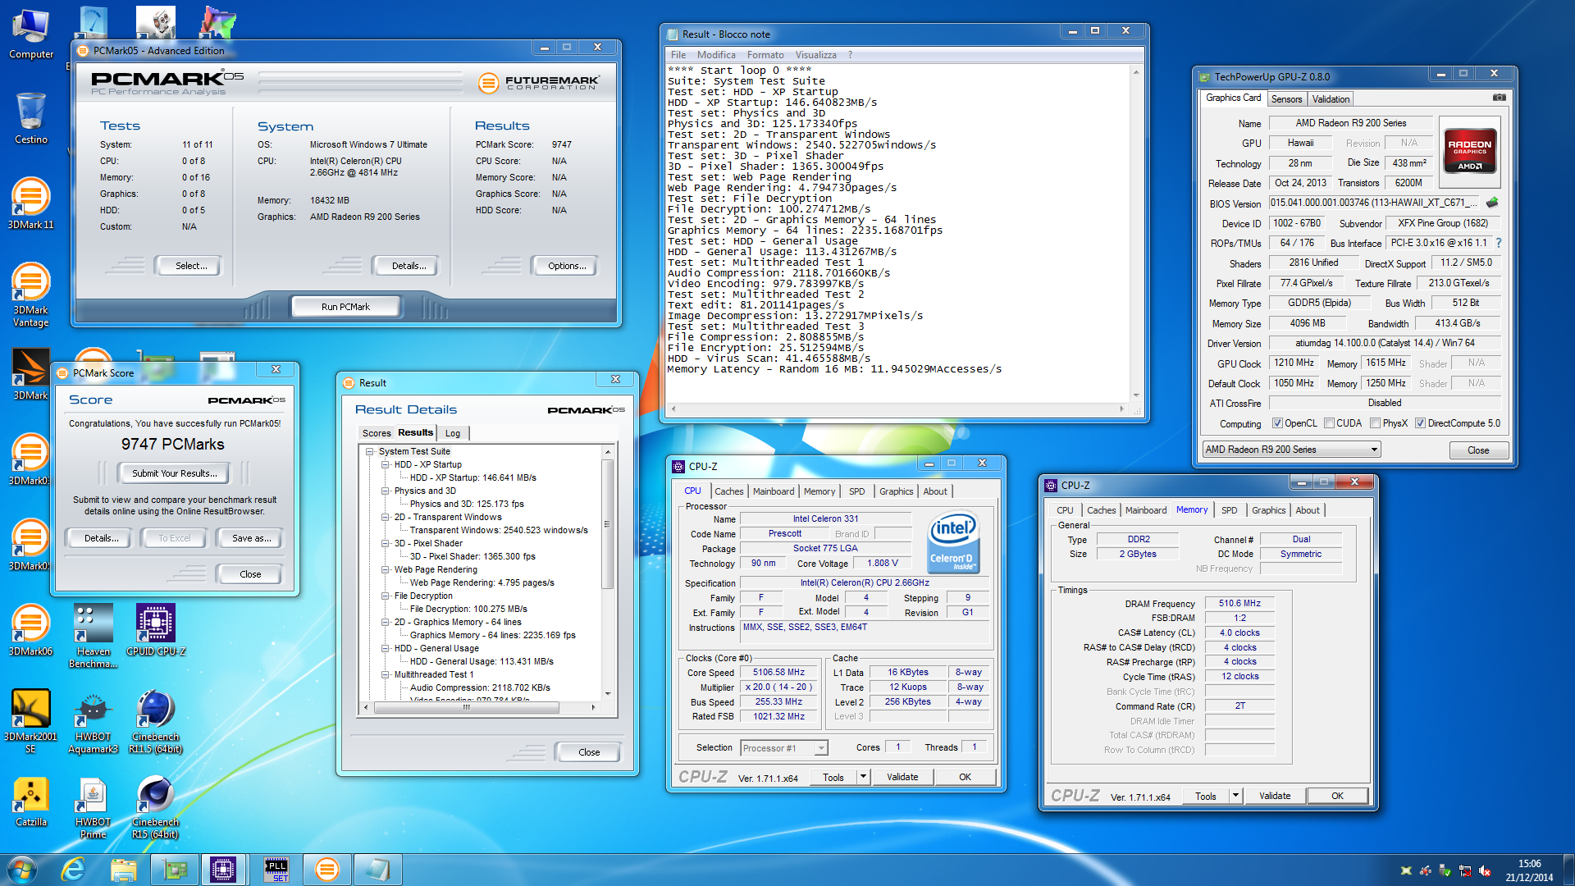Click Bus Interface question mark in GPU-Z

[x=1499, y=243]
